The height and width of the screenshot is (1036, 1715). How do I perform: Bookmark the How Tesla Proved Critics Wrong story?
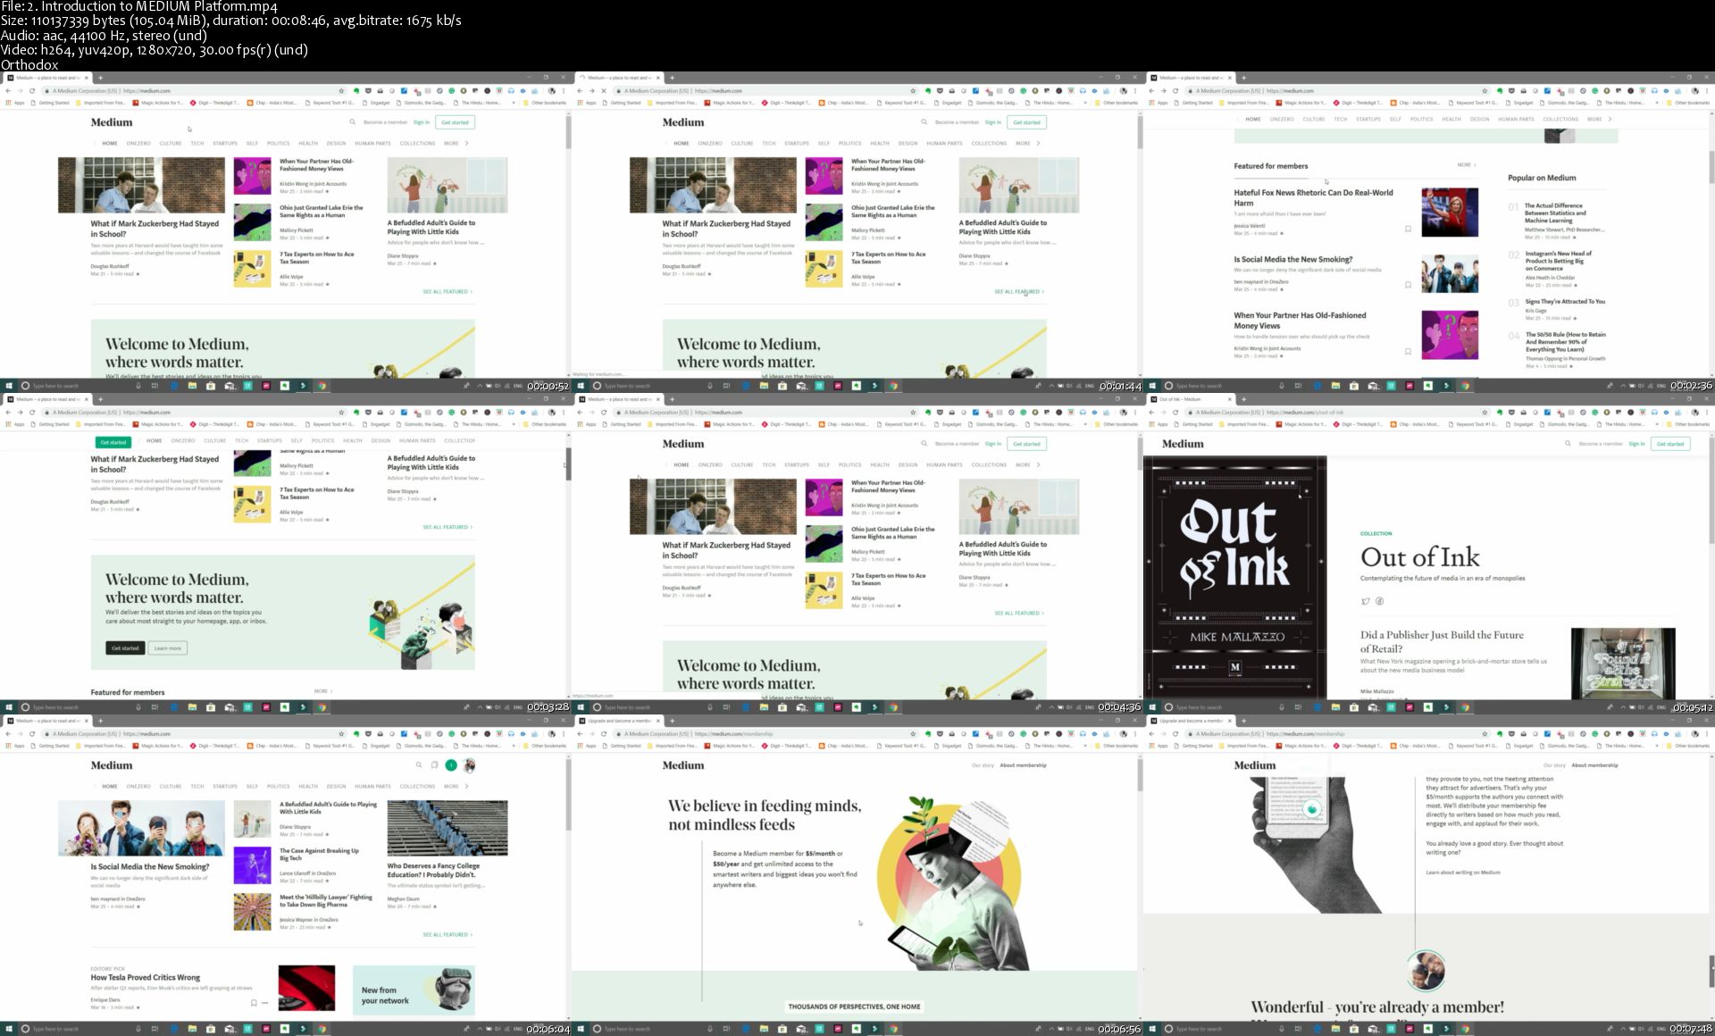[x=254, y=1003]
